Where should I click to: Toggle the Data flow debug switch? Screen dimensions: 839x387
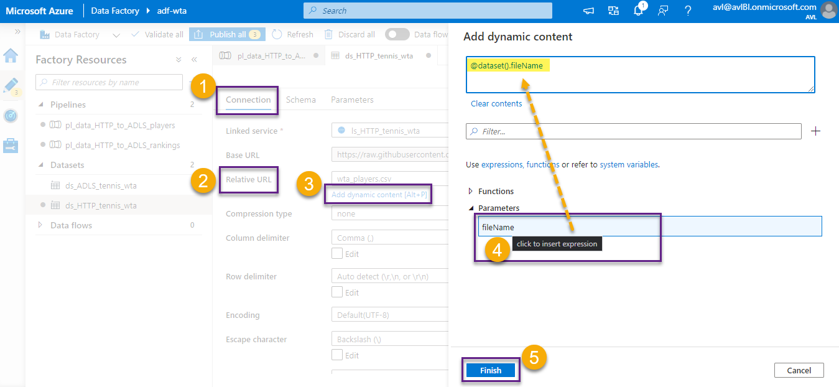coord(397,34)
